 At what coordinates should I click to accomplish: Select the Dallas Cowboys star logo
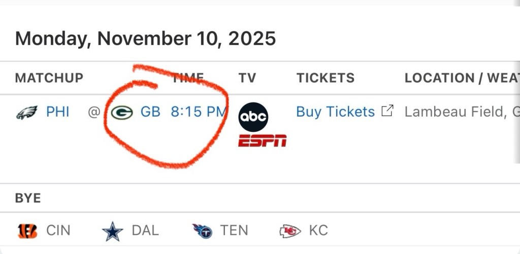112,231
